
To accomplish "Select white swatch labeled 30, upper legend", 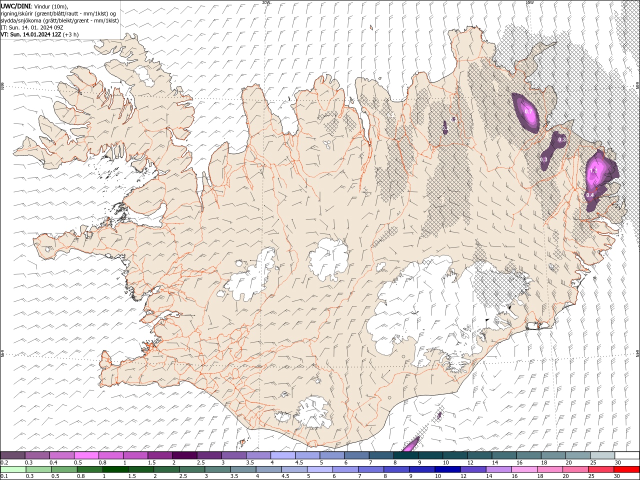I will point(627,455).
